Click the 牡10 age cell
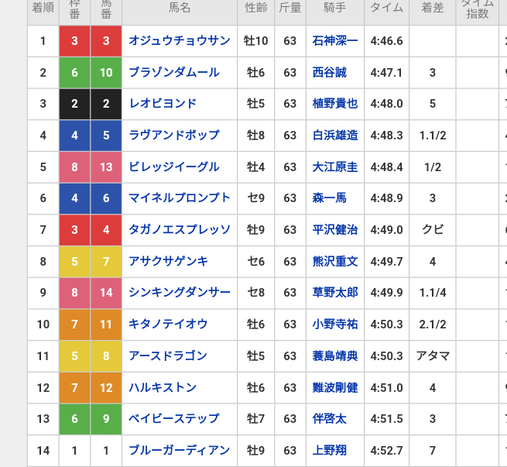Image resolution: width=507 pixels, height=467 pixels. [255, 41]
